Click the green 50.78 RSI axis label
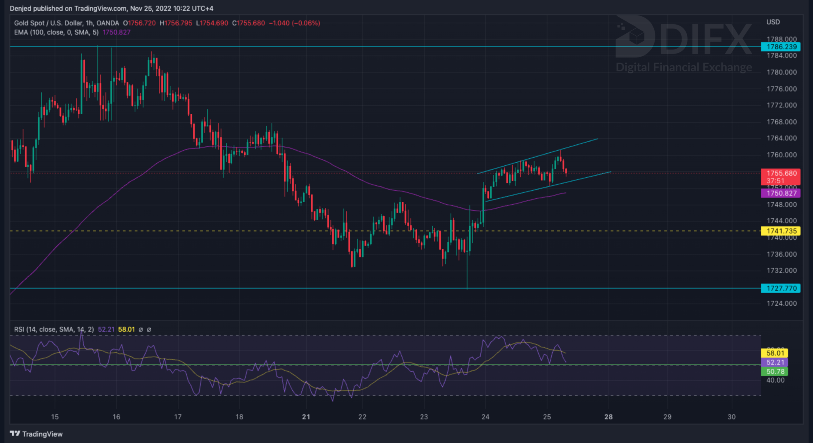 pos(774,372)
